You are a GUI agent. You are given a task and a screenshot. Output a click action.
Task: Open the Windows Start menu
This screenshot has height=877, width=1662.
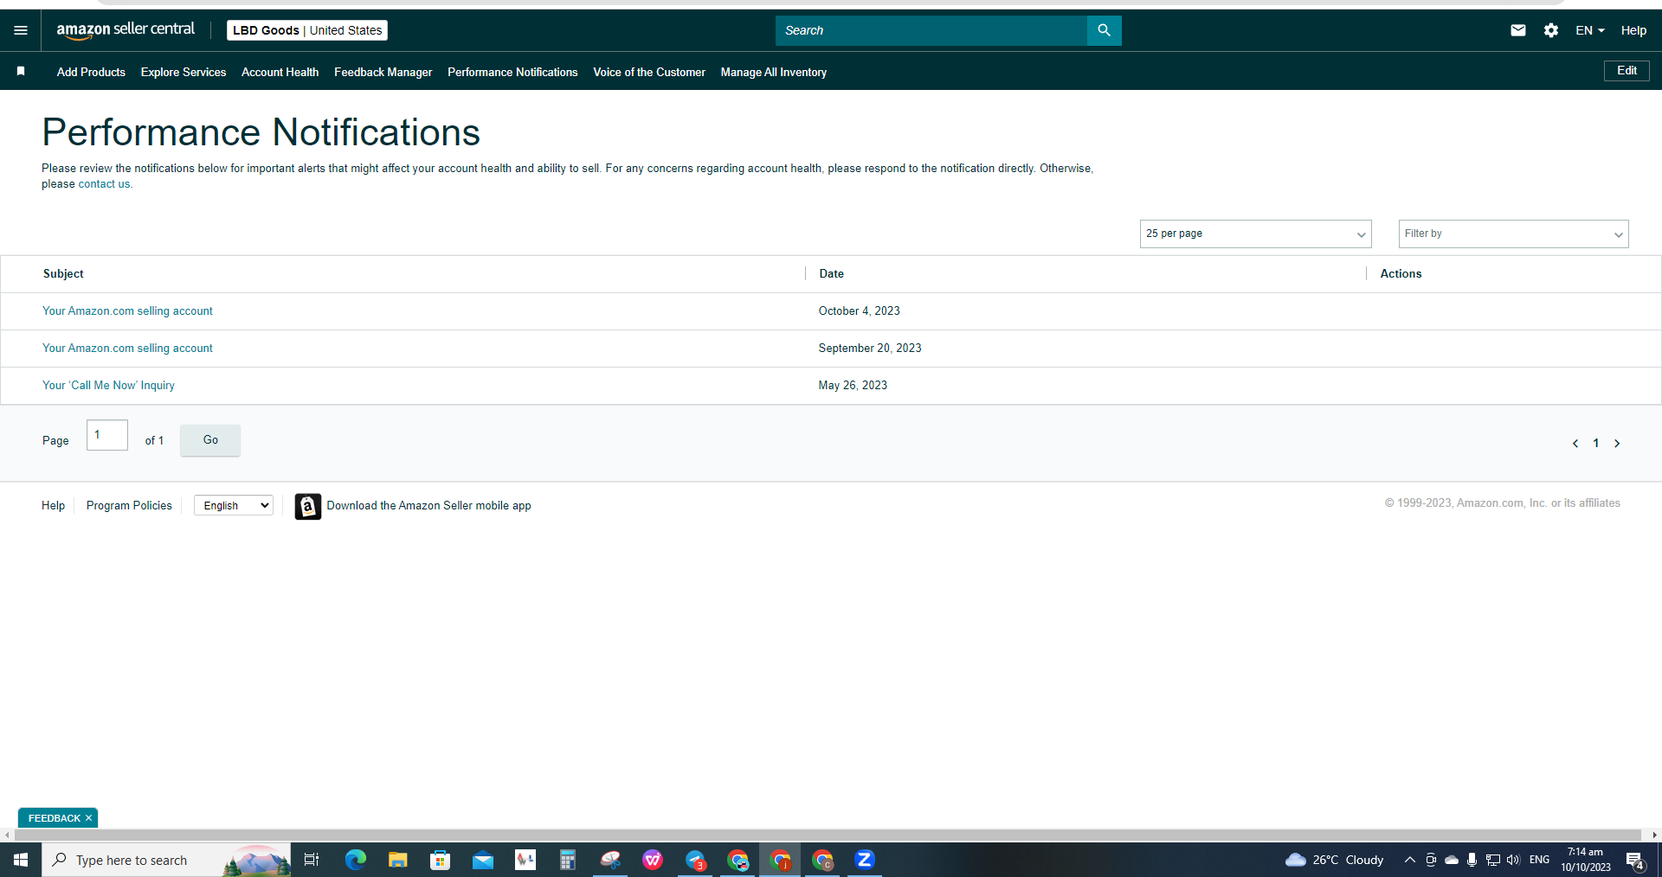(21, 860)
